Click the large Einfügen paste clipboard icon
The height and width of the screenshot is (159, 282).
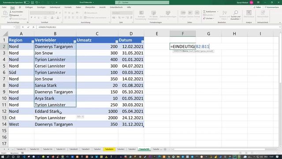(x=5, y=13)
